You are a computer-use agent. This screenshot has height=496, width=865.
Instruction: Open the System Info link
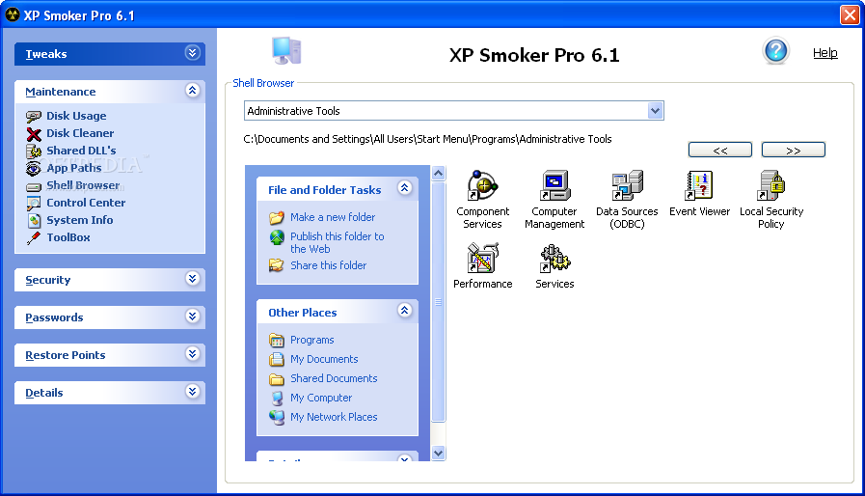79,220
